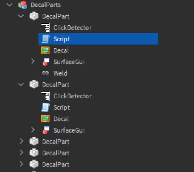Image resolution: width=194 pixels, height=172 pixels.
Task: Expand the first SurfaceGui node
Action: tap(33, 62)
